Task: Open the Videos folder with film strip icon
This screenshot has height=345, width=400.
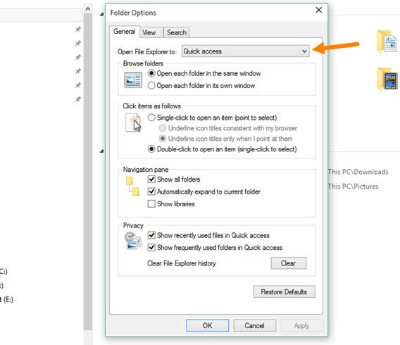Action: pos(387,79)
